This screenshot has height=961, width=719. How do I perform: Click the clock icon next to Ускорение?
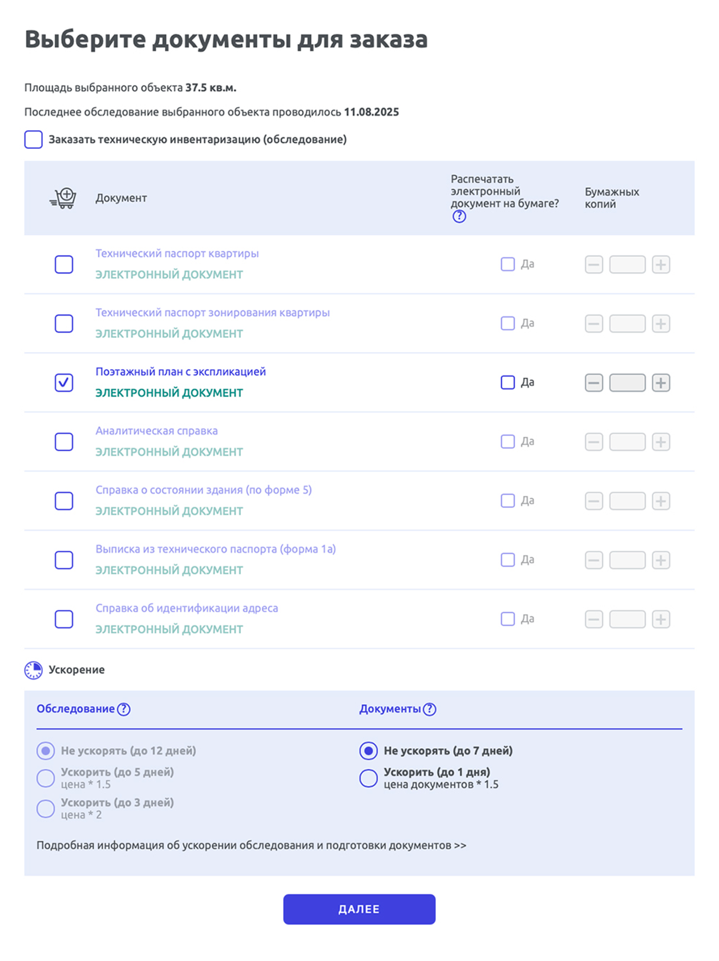pyautogui.click(x=33, y=670)
